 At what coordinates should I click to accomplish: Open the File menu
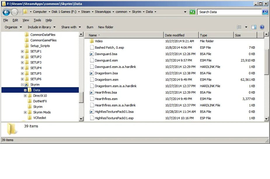[x=6, y=20]
